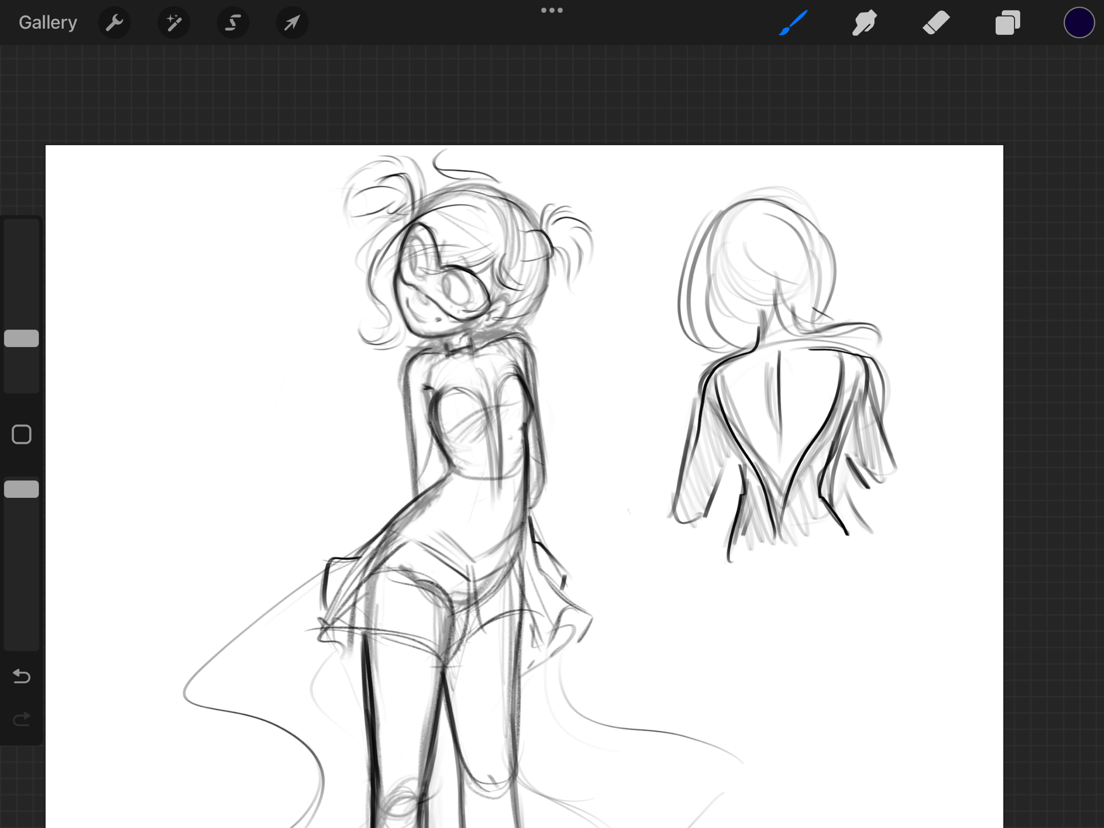Select the Brush tool
The height and width of the screenshot is (828, 1104).
click(793, 23)
